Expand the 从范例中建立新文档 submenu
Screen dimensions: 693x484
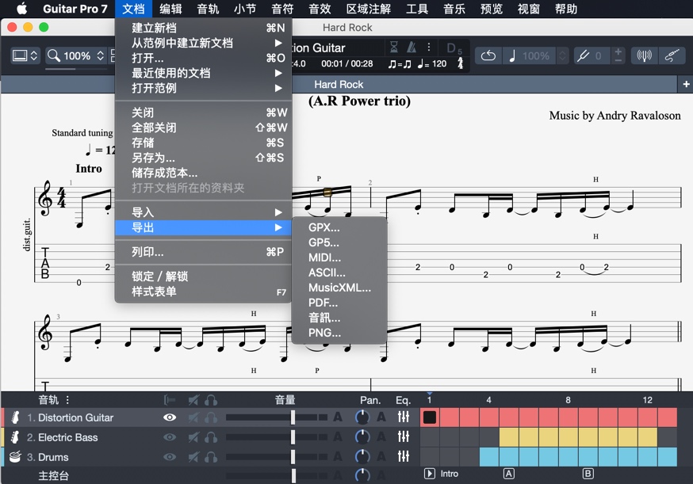click(203, 43)
